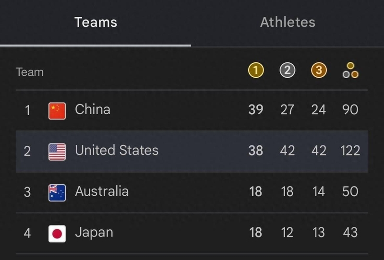Click the Australia flag icon
384x260 pixels.
pyautogui.click(x=57, y=192)
